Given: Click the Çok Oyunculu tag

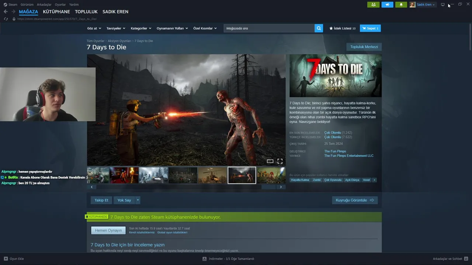Looking at the screenshot, I should [x=333, y=180].
